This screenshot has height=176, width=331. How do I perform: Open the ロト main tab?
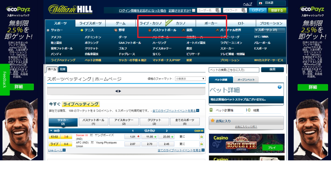pyautogui.click(x=241, y=23)
